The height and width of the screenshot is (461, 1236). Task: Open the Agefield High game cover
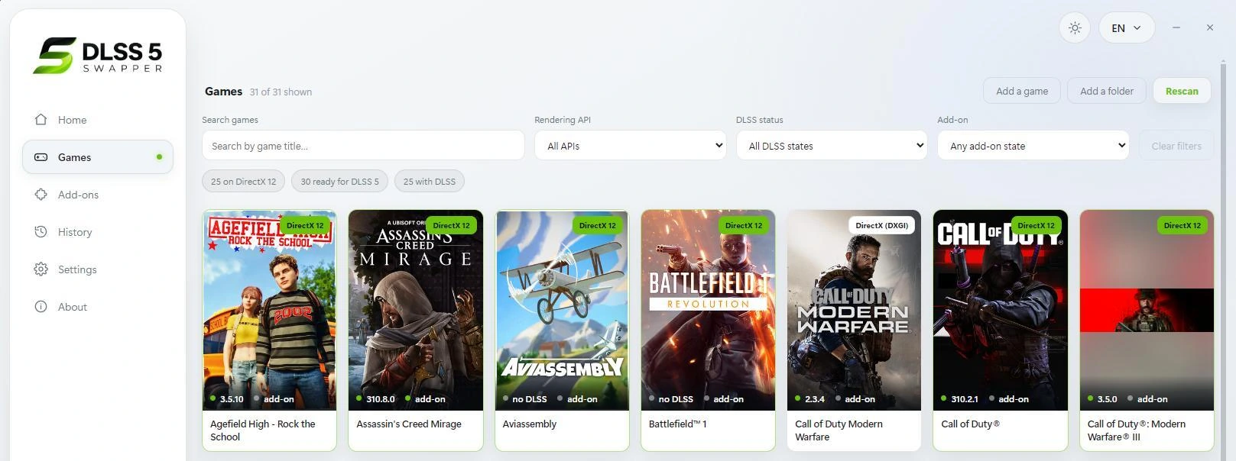click(x=269, y=310)
